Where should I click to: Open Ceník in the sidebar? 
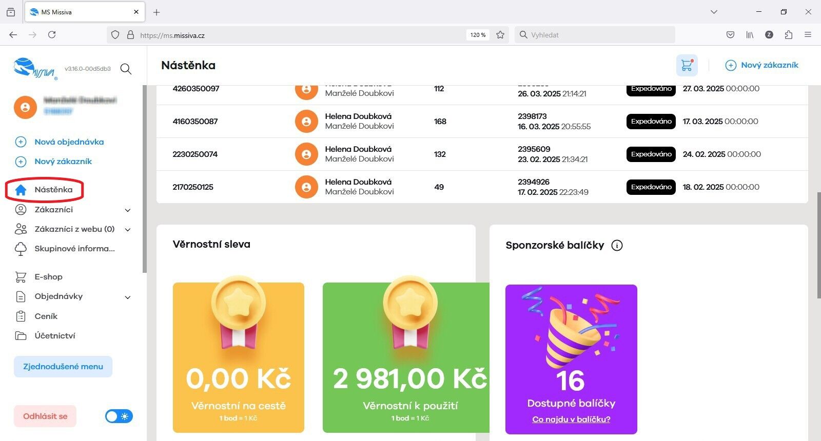click(x=46, y=316)
